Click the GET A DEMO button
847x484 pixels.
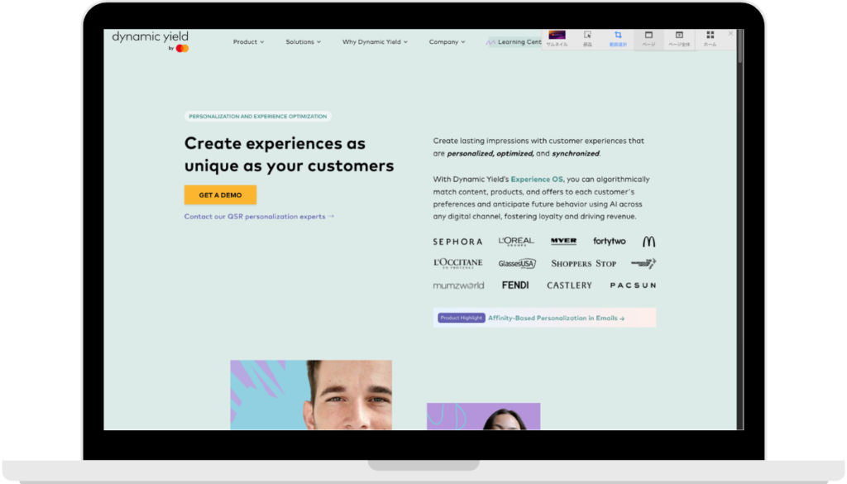coord(220,195)
